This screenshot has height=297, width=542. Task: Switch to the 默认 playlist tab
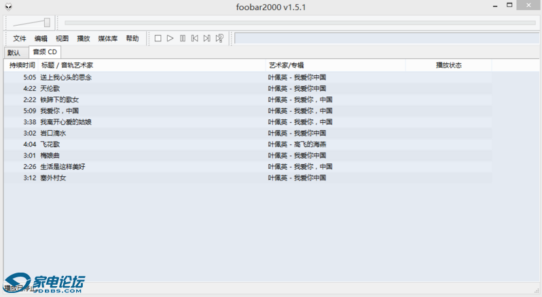coord(14,52)
